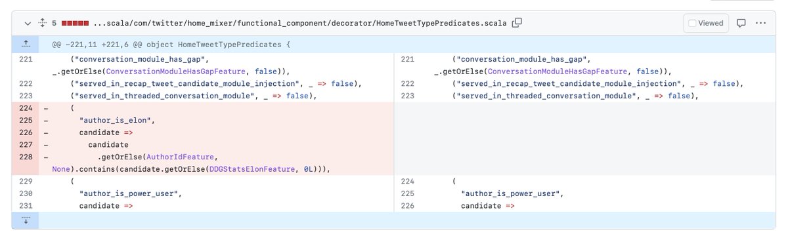Open the HomeTweetTypePredicates.scala file path link

[x=299, y=23]
